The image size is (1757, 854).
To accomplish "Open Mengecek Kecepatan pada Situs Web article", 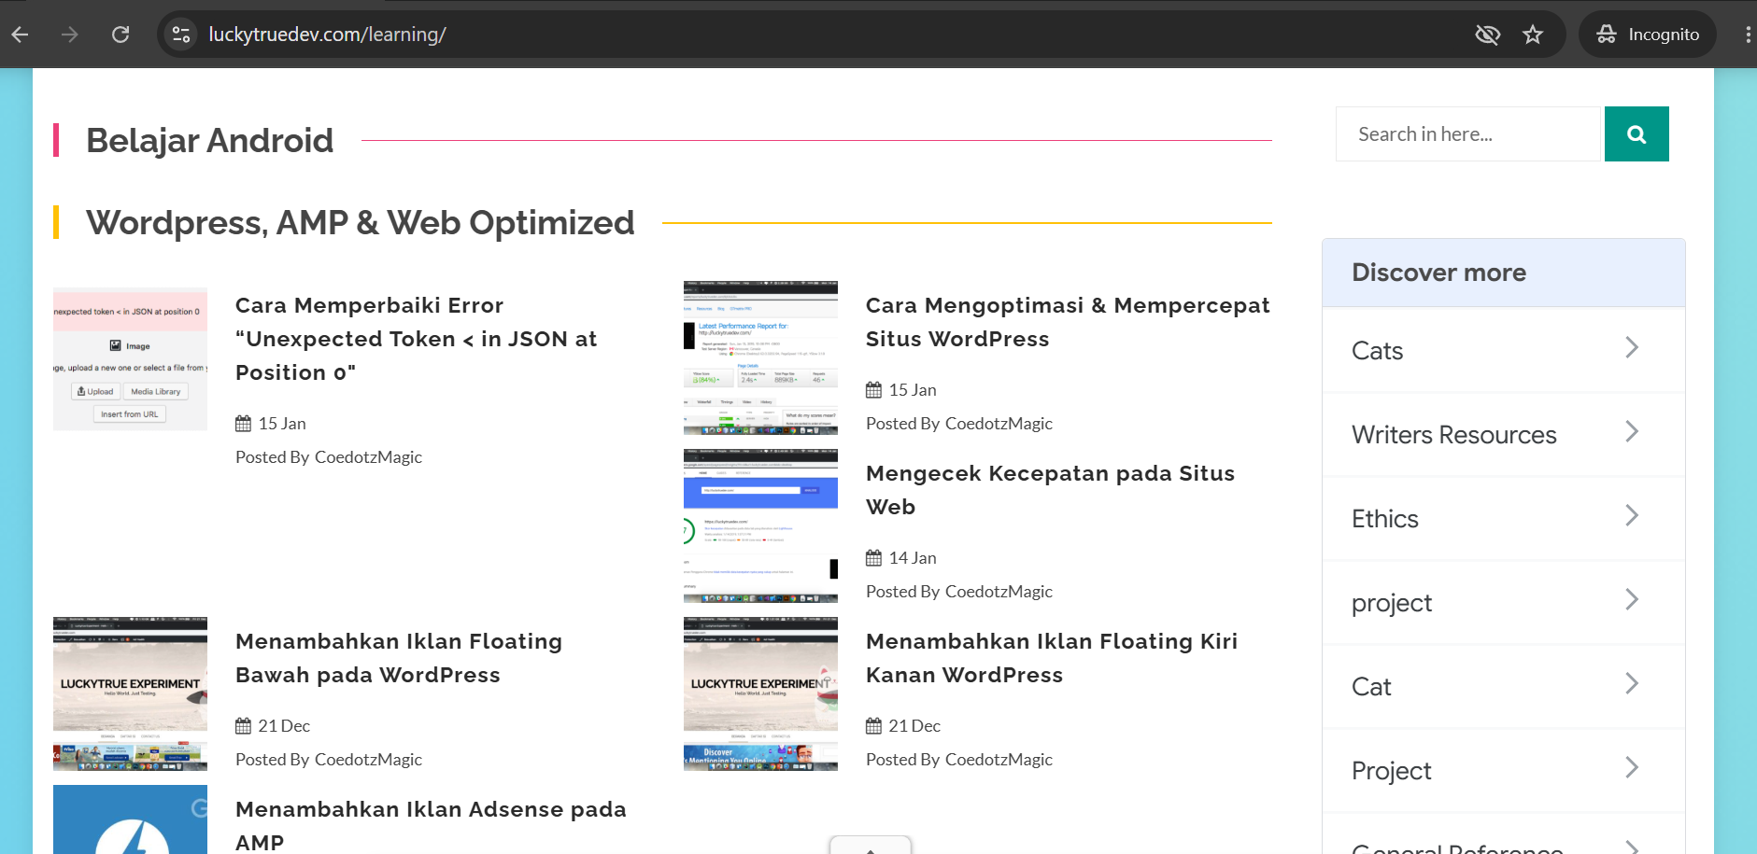I will coord(1050,490).
